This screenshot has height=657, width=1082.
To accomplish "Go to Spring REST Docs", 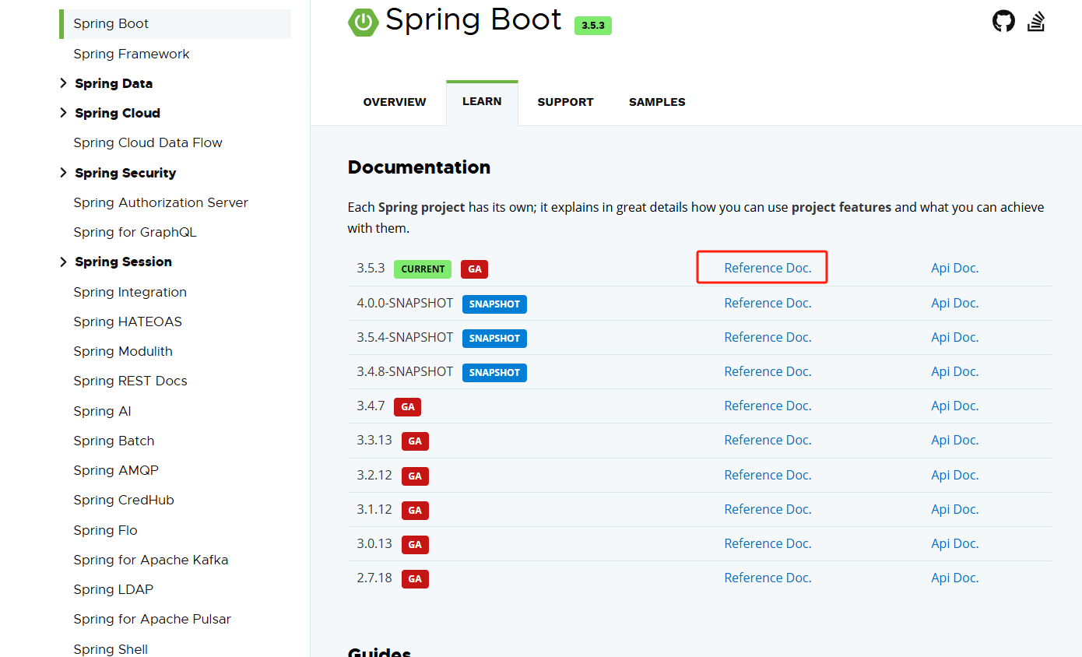I will 130,381.
